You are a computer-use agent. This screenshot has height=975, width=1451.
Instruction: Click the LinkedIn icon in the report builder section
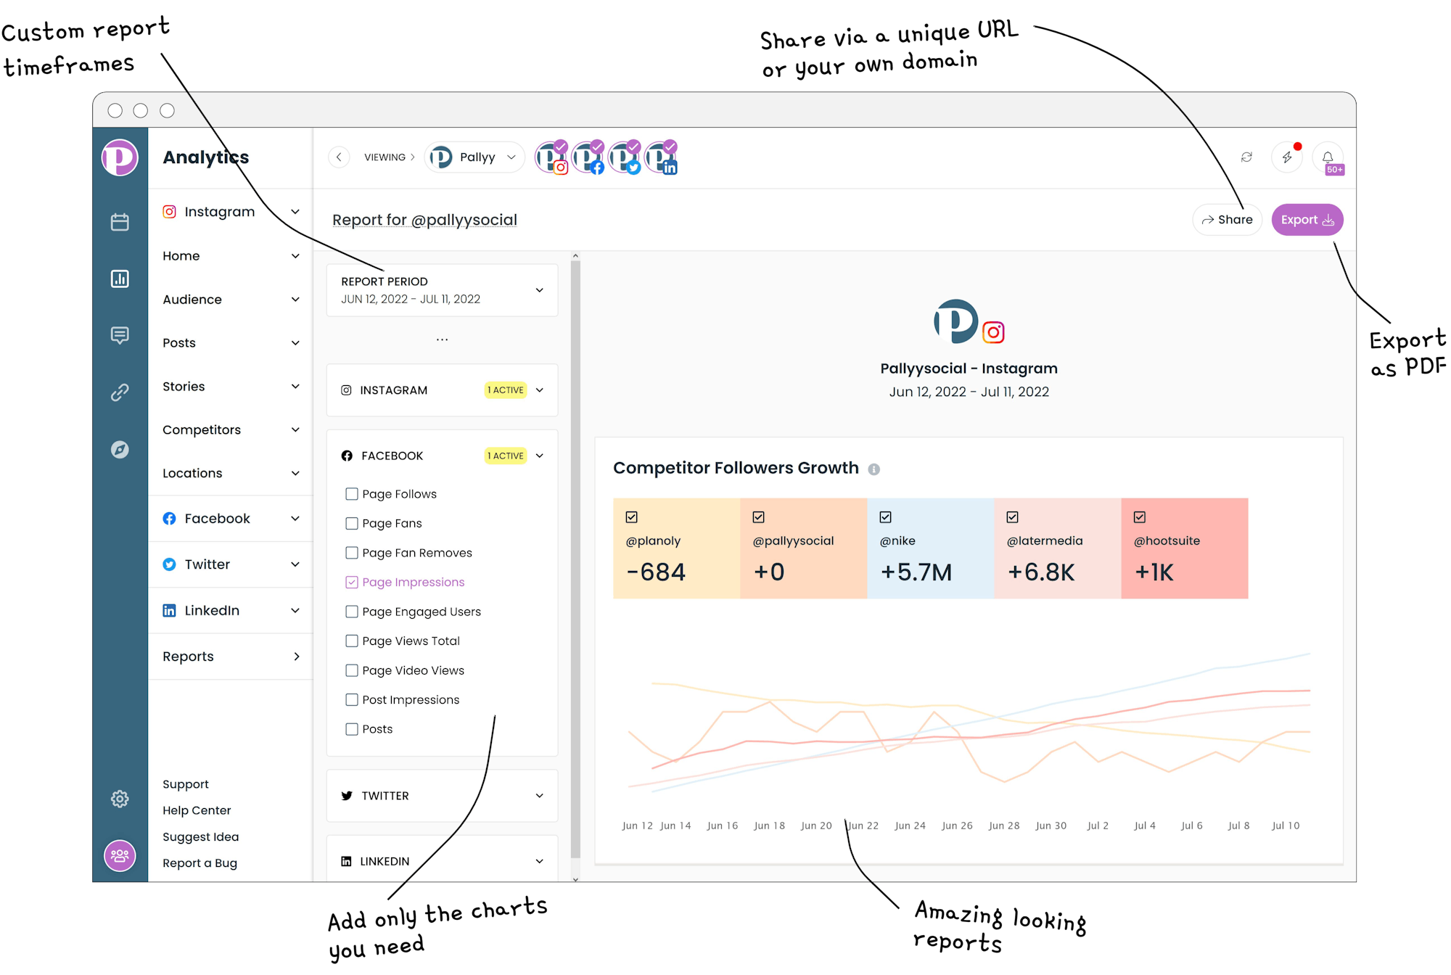coord(346,861)
